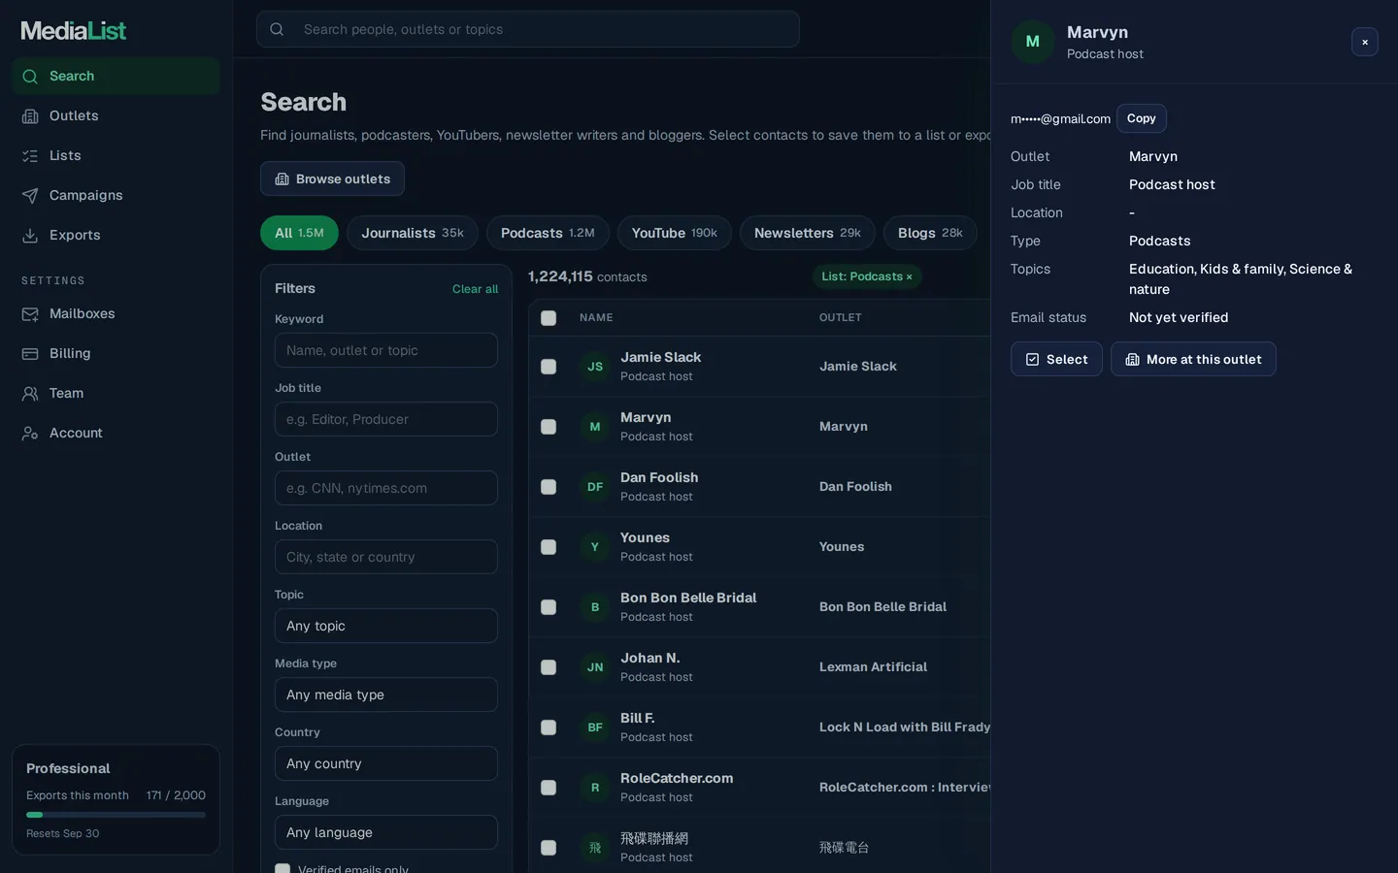Open the Any country dropdown

386,763
